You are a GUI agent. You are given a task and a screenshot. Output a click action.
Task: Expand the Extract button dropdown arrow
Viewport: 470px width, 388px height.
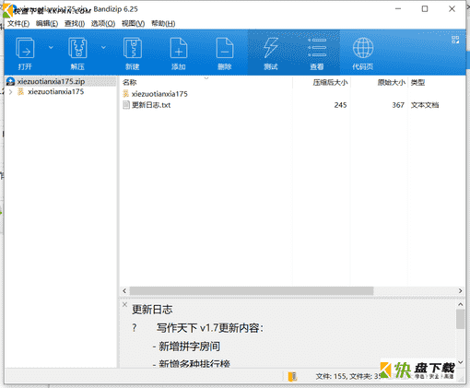(x=103, y=47)
